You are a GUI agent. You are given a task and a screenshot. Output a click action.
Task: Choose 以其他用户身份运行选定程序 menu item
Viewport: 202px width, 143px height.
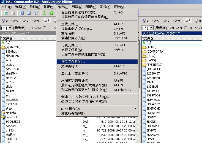97,17
